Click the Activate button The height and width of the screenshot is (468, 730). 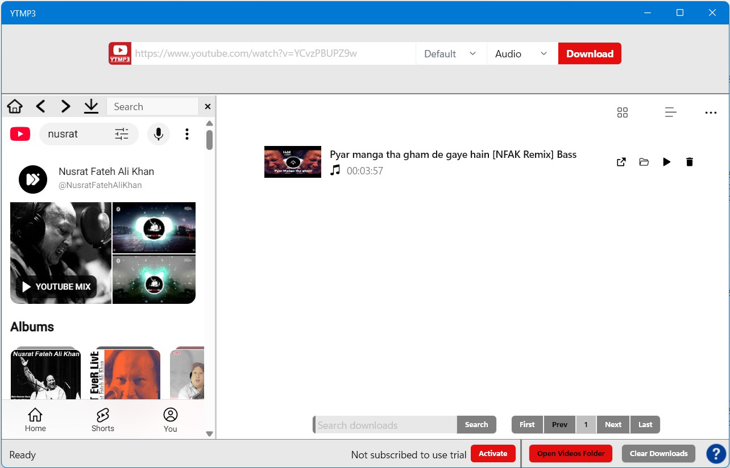coord(493,453)
